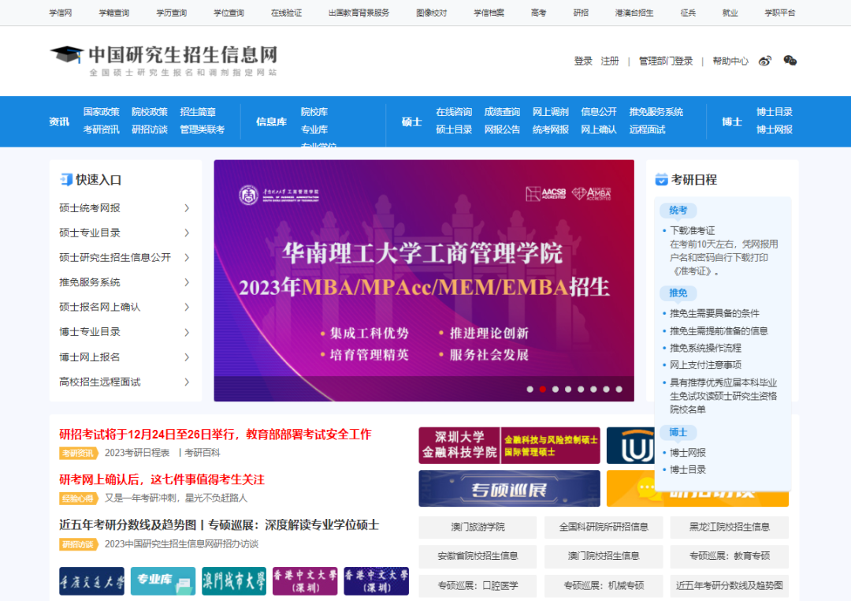Select the fourth carousel dot indicator
Image resolution: width=851 pixels, height=601 pixels.
567,389
